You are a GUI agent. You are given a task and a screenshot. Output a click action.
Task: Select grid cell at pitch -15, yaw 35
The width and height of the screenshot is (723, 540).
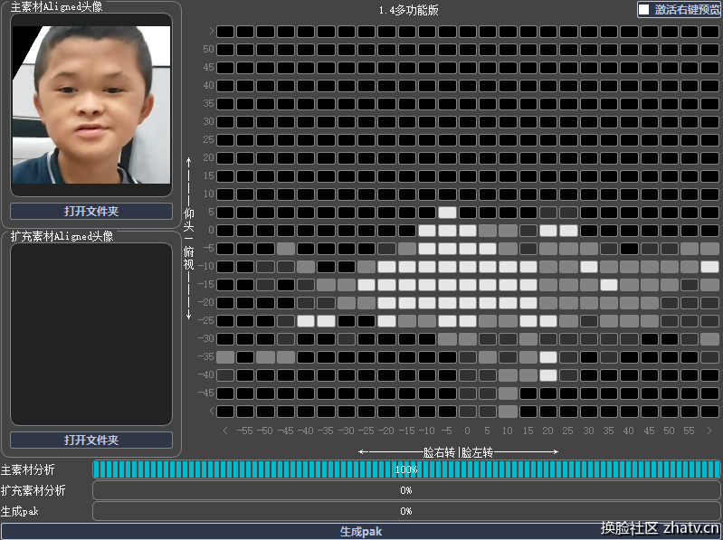[609, 285]
